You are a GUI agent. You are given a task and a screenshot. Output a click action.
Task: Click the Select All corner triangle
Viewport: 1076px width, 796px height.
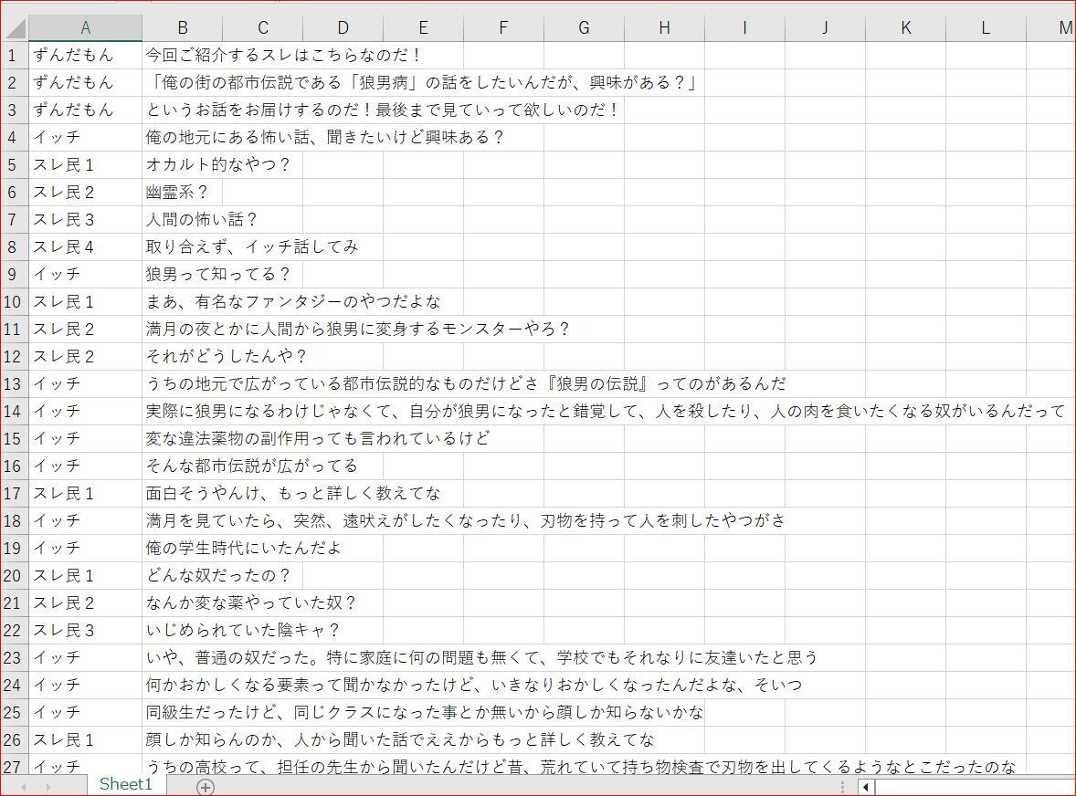(15, 27)
